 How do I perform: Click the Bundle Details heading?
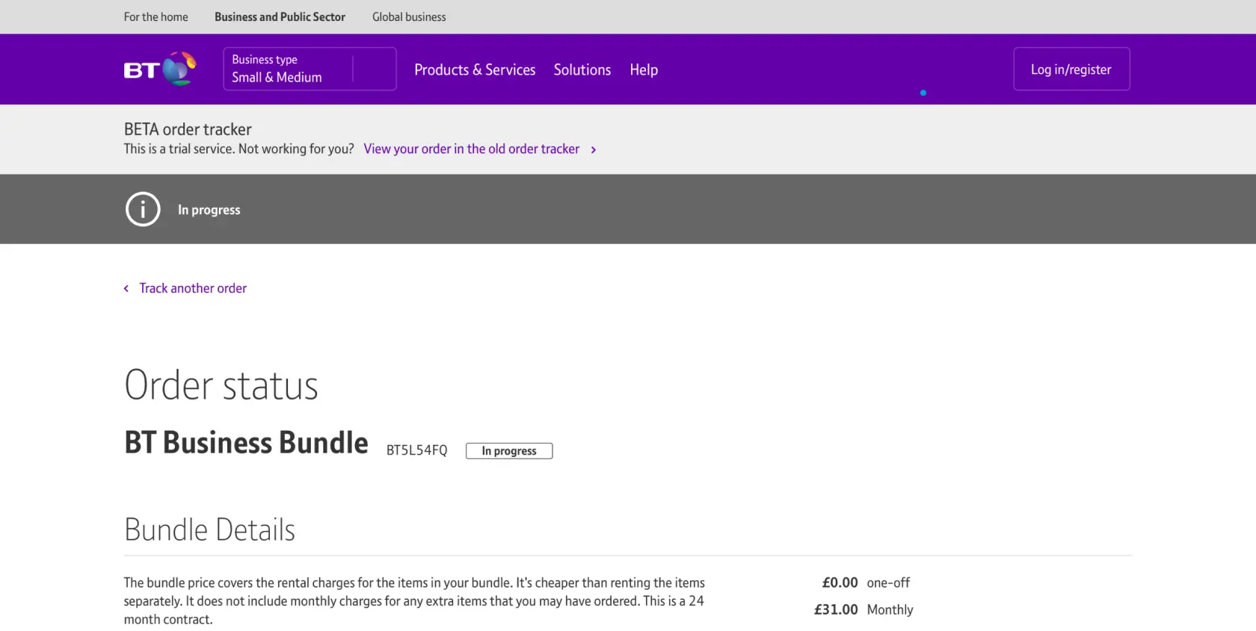[x=209, y=530]
